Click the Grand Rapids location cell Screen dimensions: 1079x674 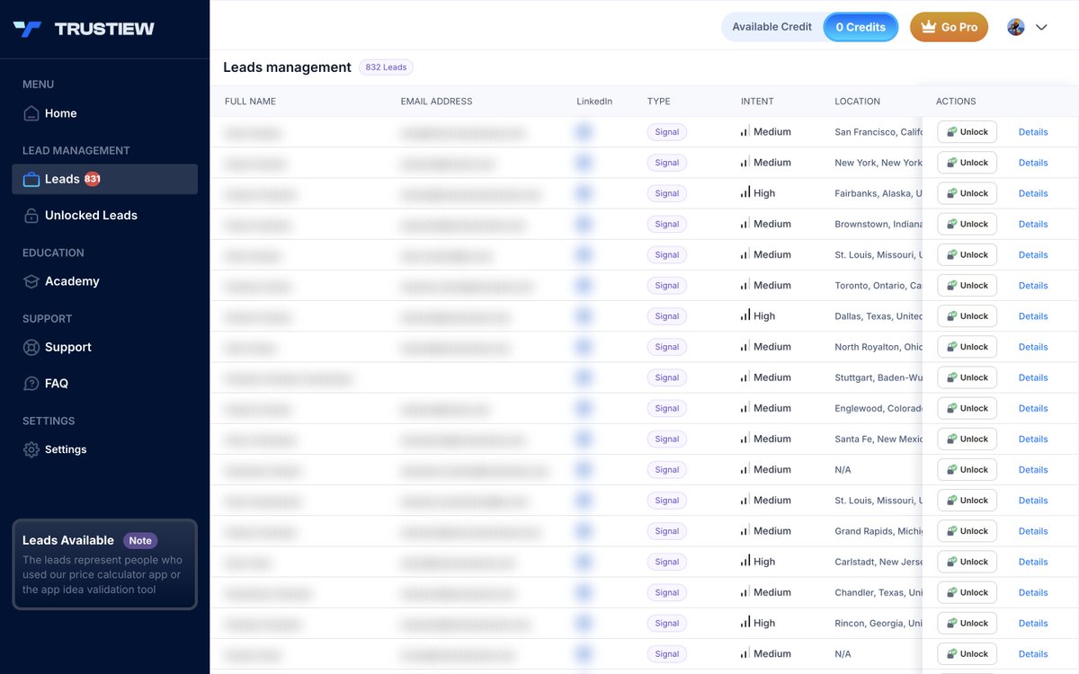[x=878, y=531]
